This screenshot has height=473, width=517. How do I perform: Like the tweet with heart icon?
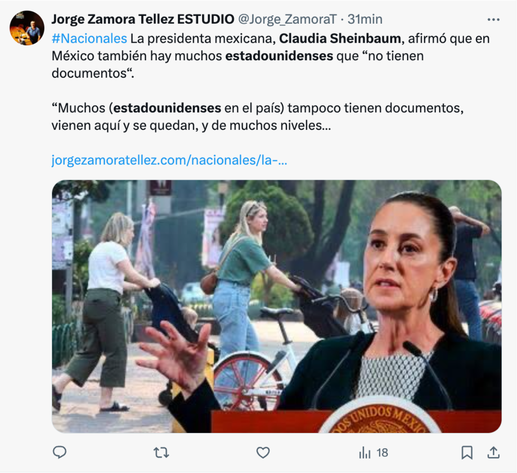263,452
